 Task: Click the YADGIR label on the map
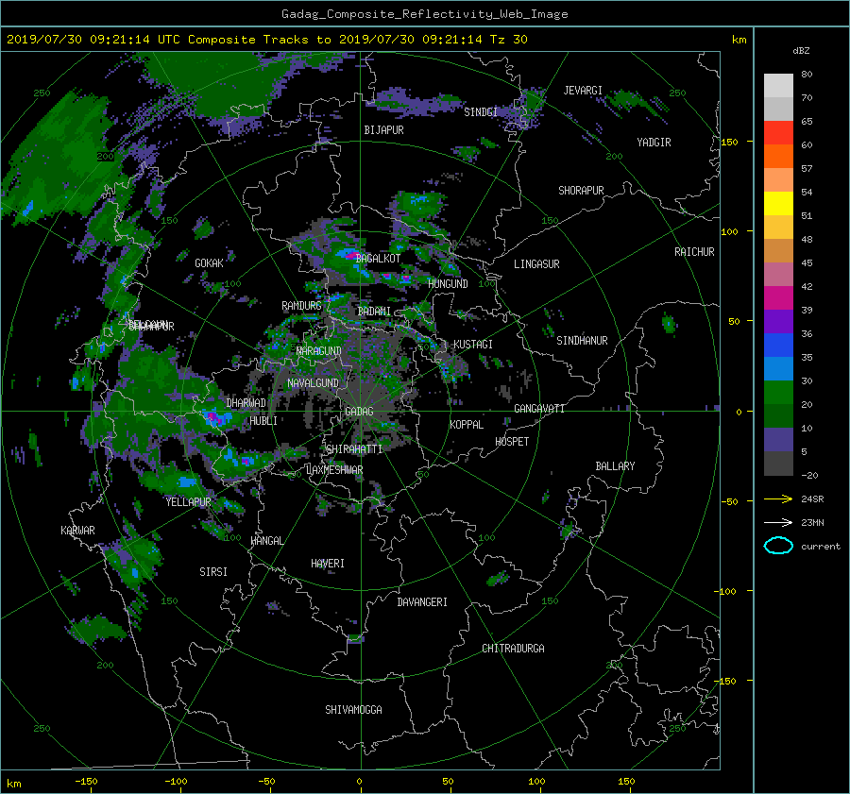tap(654, 143)
